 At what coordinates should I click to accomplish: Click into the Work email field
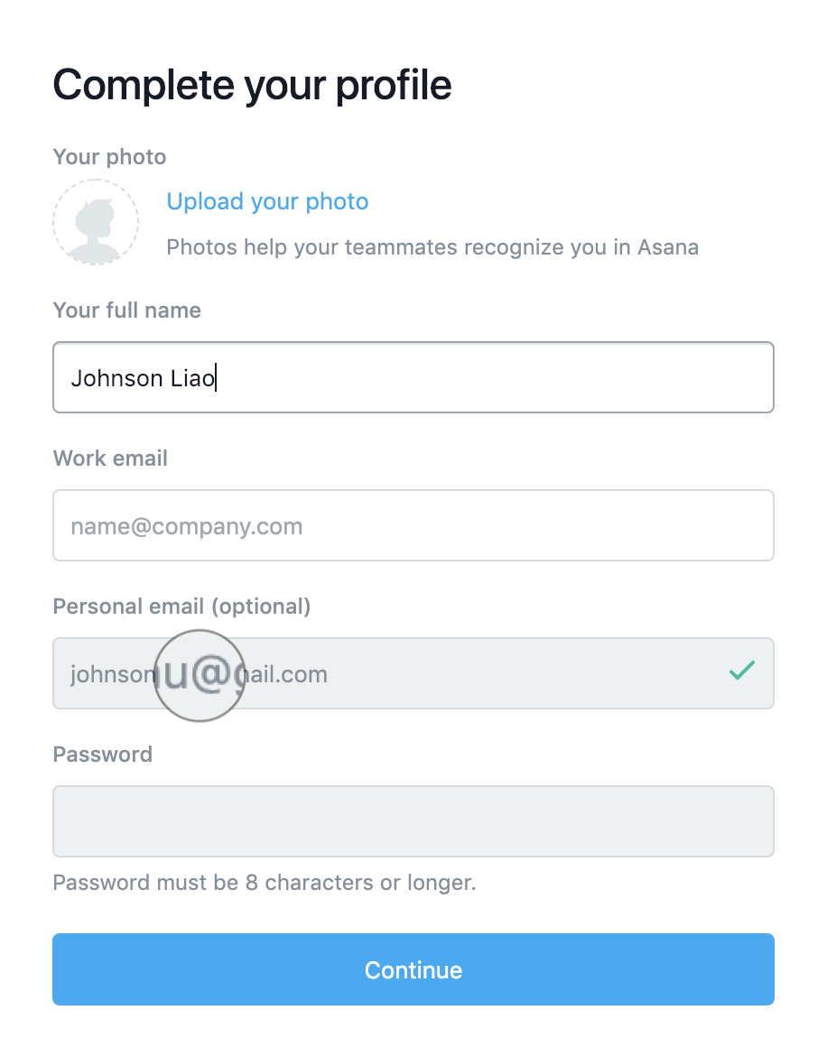[x=413, y=525]
